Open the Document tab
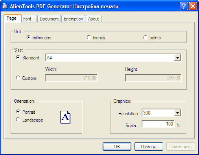 [49, 19]
